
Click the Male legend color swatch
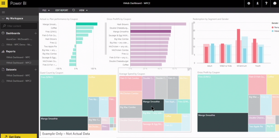click(x=272, y=31)
